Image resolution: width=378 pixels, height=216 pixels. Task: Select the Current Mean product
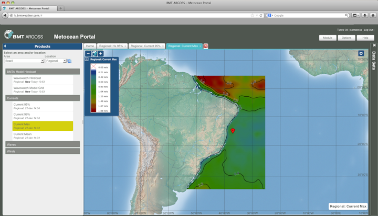[x=43, y=136]
